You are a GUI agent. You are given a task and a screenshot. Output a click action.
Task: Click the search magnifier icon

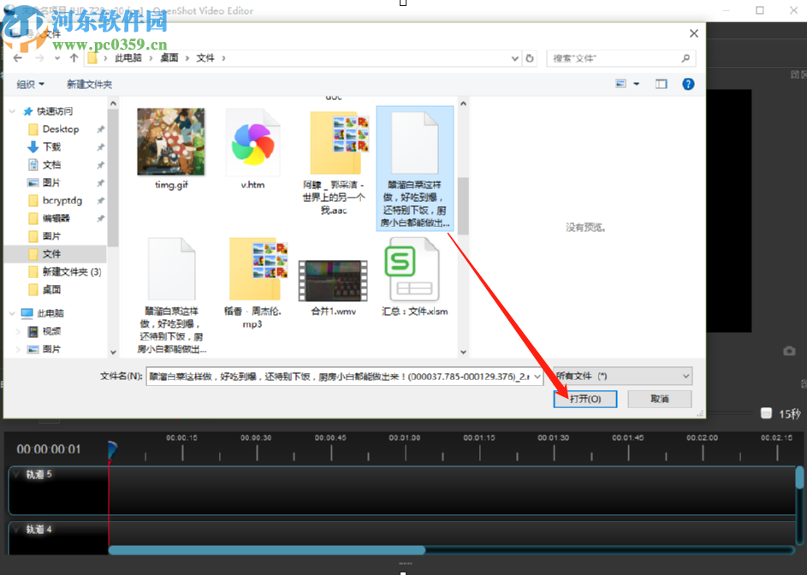[685, 58]
